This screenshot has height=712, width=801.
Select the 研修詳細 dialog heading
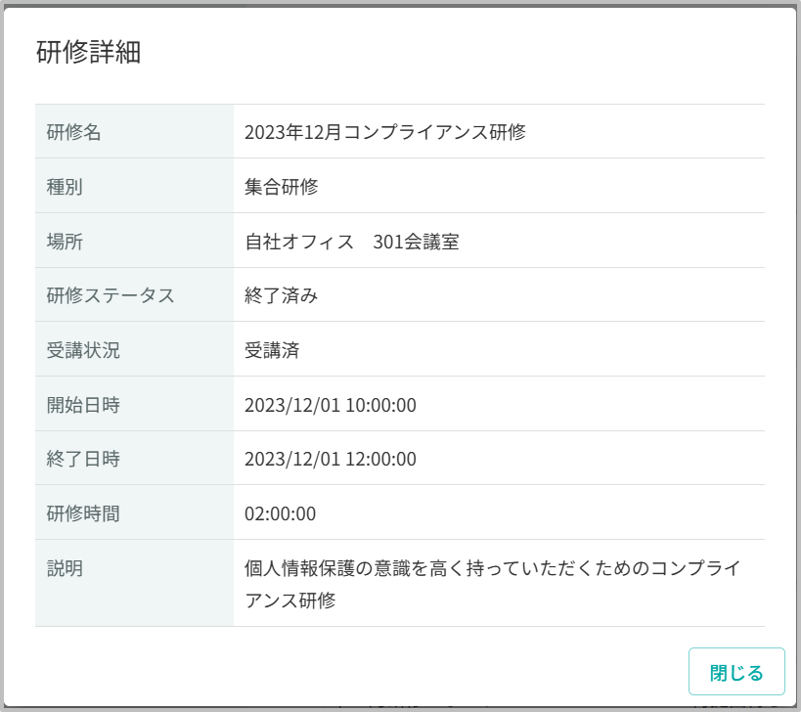click(88, 52)
